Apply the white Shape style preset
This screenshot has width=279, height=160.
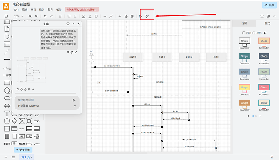click(x=245, y=43)
